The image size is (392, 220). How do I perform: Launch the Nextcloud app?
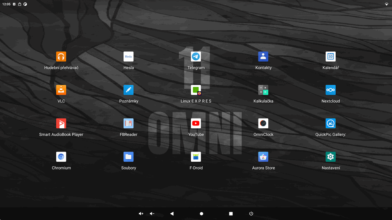[x=330, y=90]
